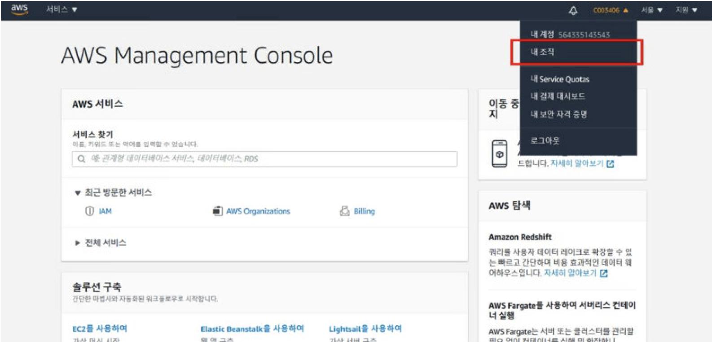The height and width of the screenshot is (342, 712).
Task: Expand the 전체 서비스 section
Action: click(101, 242)
